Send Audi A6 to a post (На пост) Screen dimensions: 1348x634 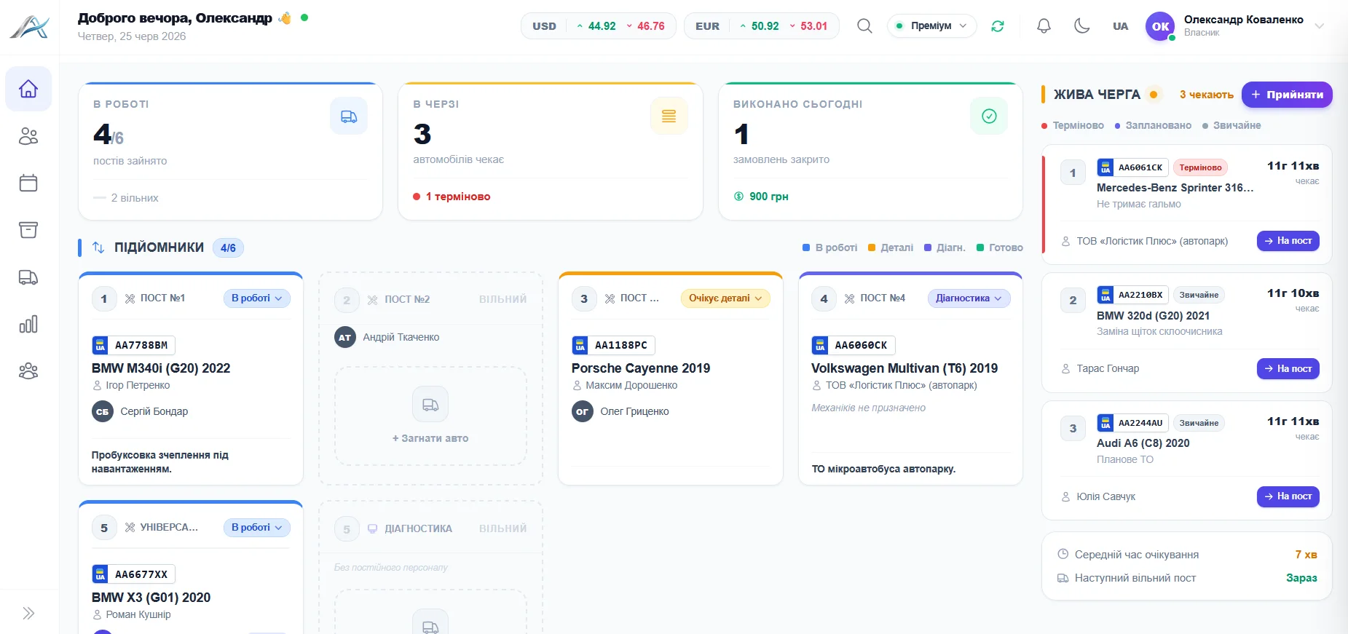(x=1288, y=496)
